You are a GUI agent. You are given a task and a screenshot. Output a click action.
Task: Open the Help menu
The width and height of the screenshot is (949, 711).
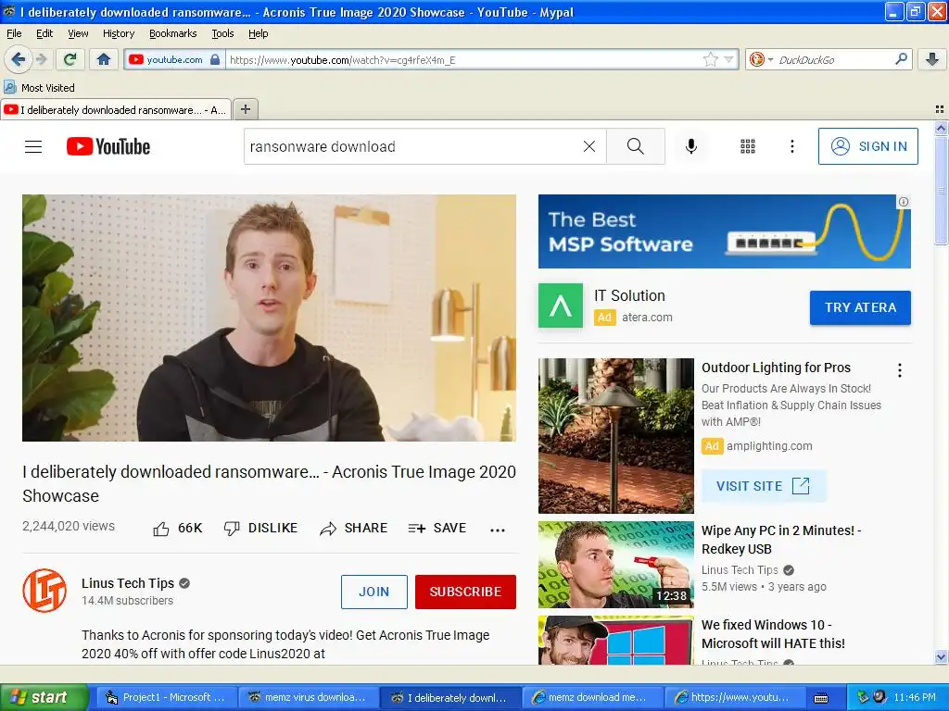coord(258,33)
